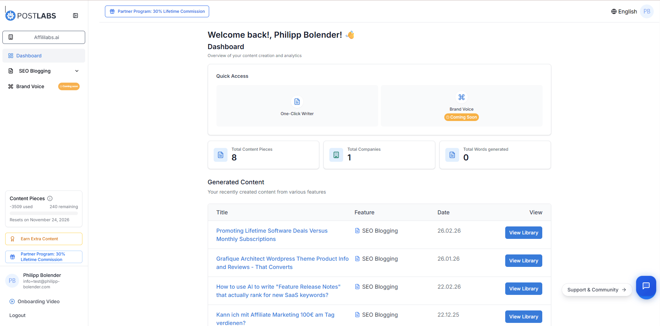Viewport: 660px width, 326px height.
Task: Click the PB avatar in the top right
Action: [646, 11]
